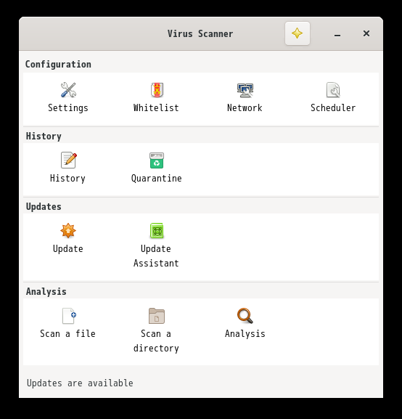Open the Settings tools icon
This screenshot has width=402, height=419.
tap(68, 90)
